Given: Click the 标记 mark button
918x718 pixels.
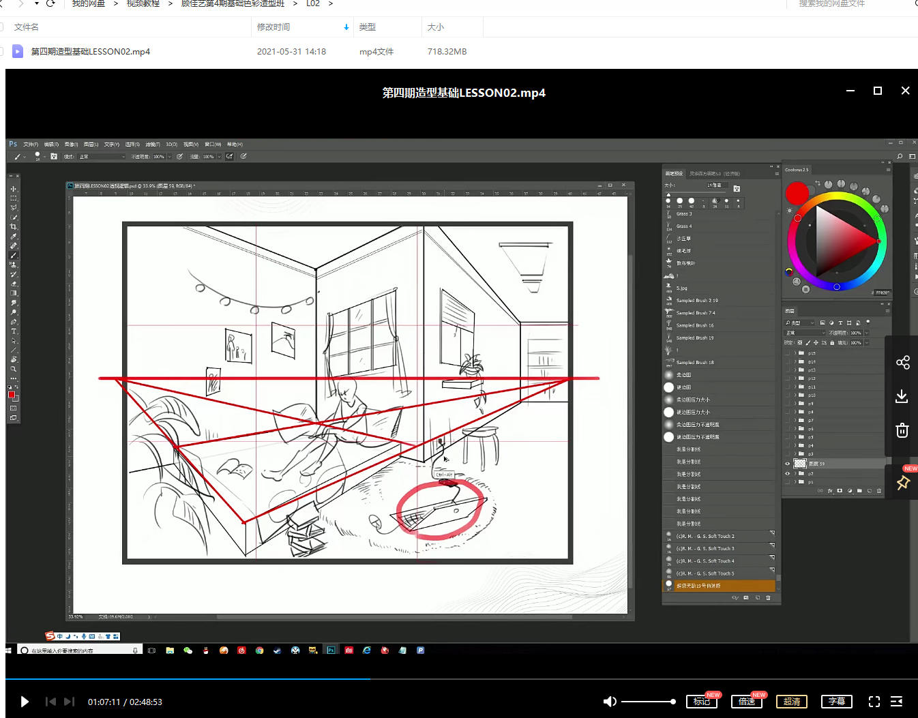Looking at the screenshot, I should pos(701,702).
